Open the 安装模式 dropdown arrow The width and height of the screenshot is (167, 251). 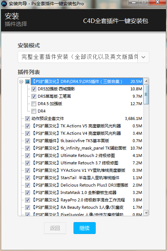pyautogui.click(x=143, y=57)
